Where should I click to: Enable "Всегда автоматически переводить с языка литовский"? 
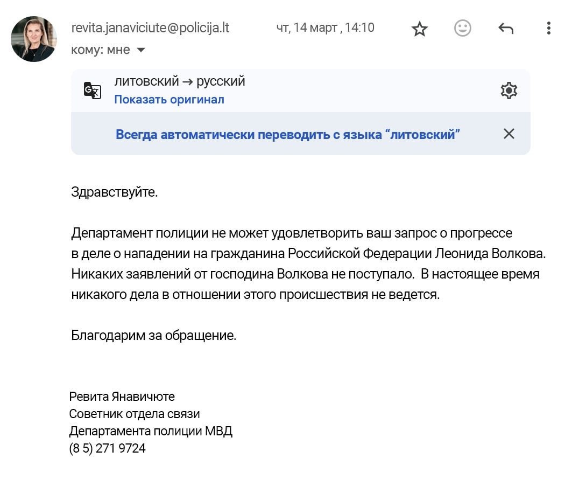point(288,134)
